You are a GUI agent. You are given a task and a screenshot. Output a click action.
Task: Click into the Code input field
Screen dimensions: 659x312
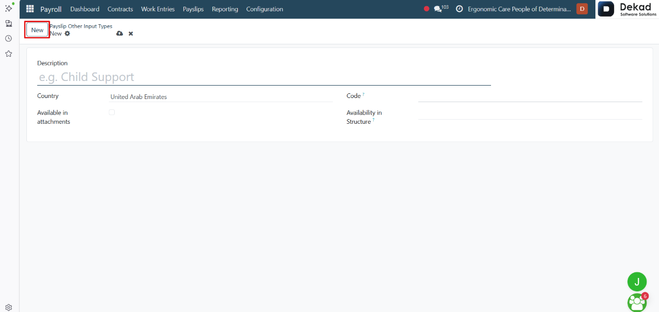click(530, 96)
